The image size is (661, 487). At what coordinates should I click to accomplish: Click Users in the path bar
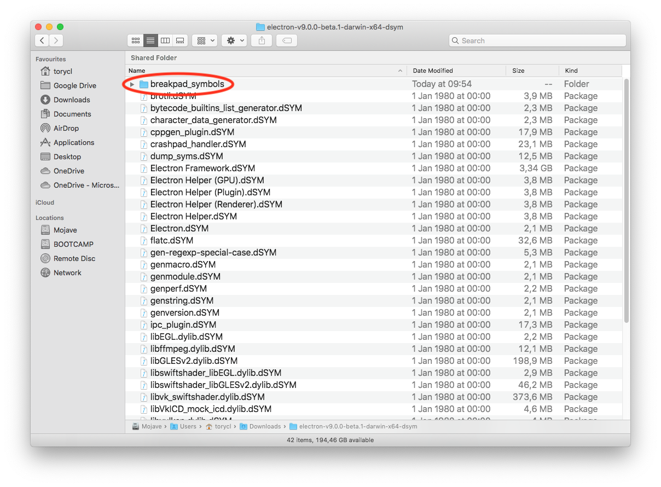click(184, 426)
